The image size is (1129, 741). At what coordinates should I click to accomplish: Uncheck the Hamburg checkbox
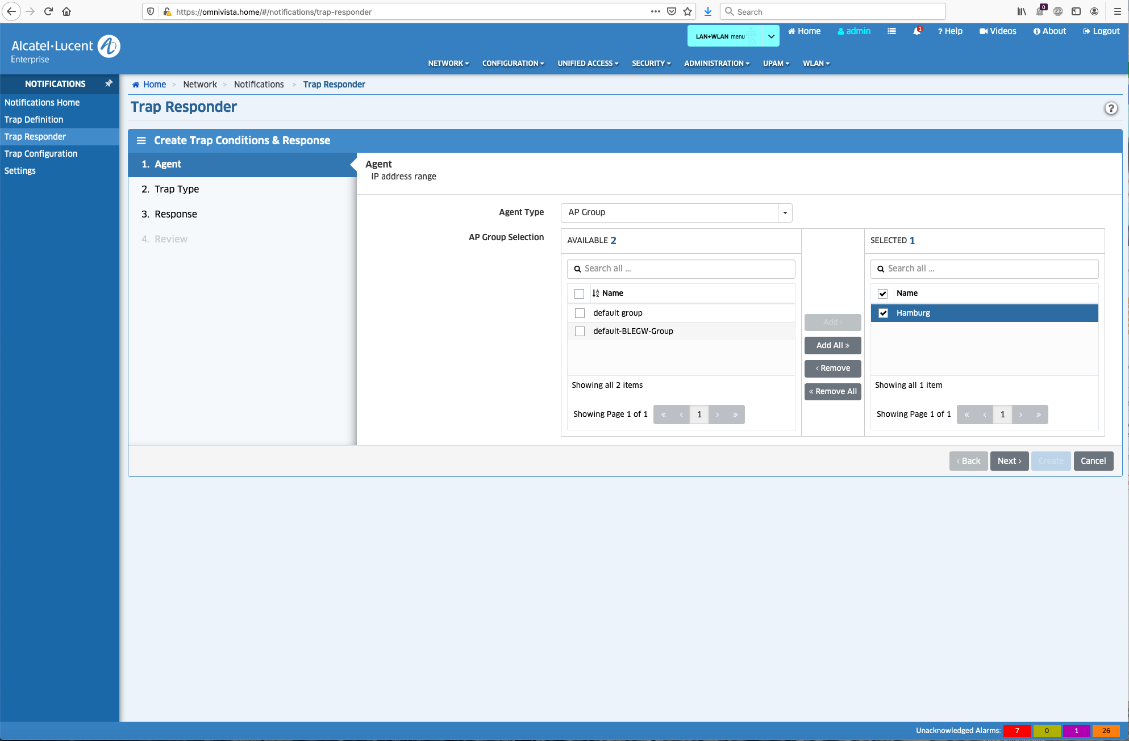(x=883, y=313)
